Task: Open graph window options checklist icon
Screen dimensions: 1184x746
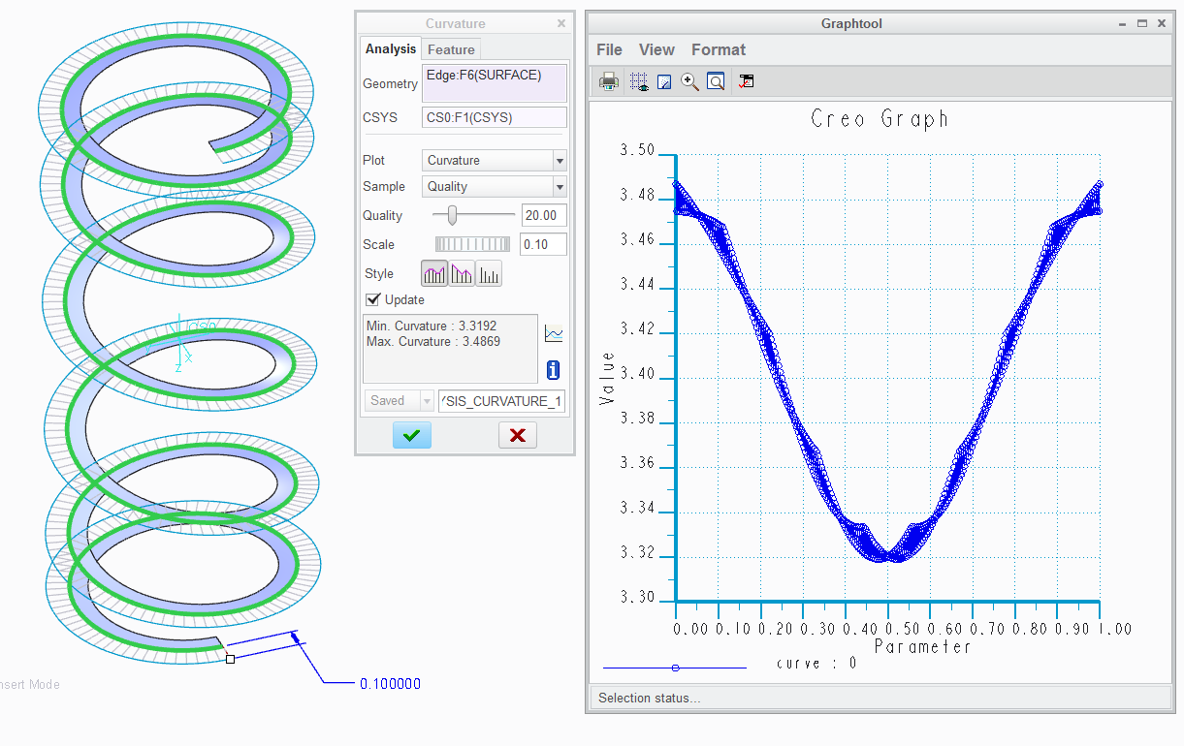Action: tap(746, 81)
